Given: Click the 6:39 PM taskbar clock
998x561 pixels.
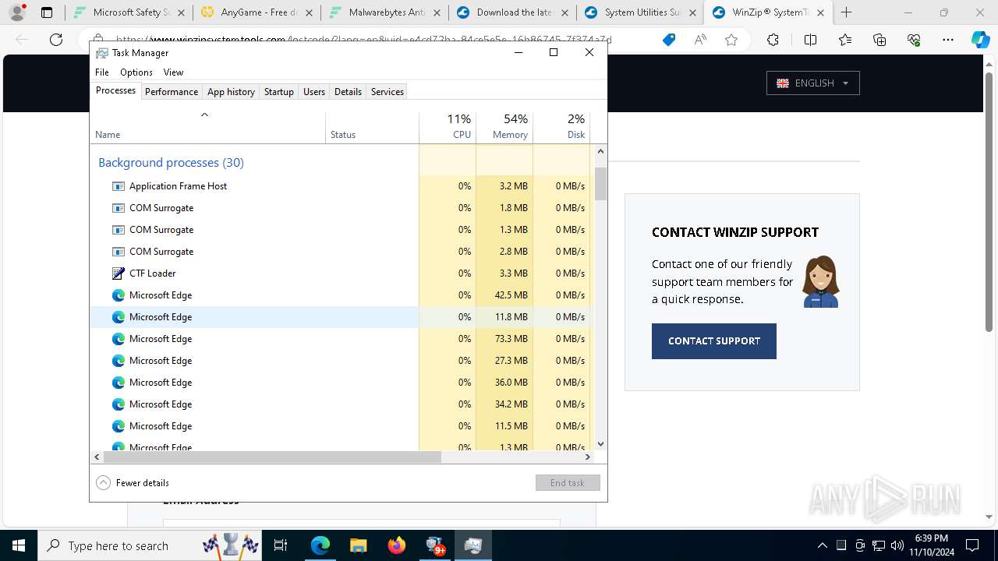Looking at the screenshot, I should 932,545.
